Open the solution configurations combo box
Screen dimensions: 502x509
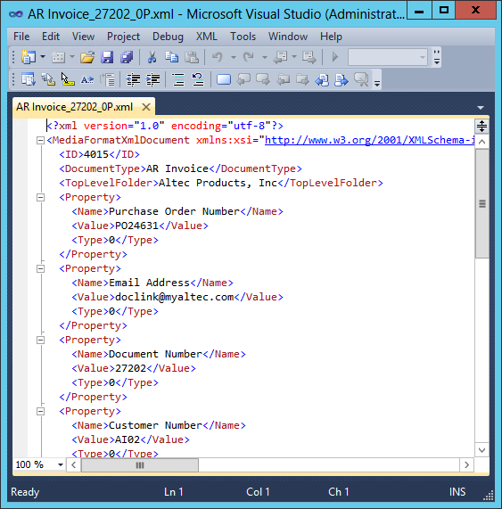[x=388, y=57]
